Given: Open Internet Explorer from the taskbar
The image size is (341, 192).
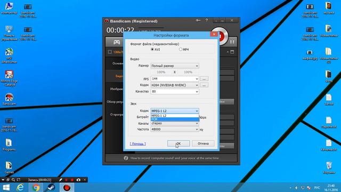Looking at the screenshot, I should pos(20,187).
